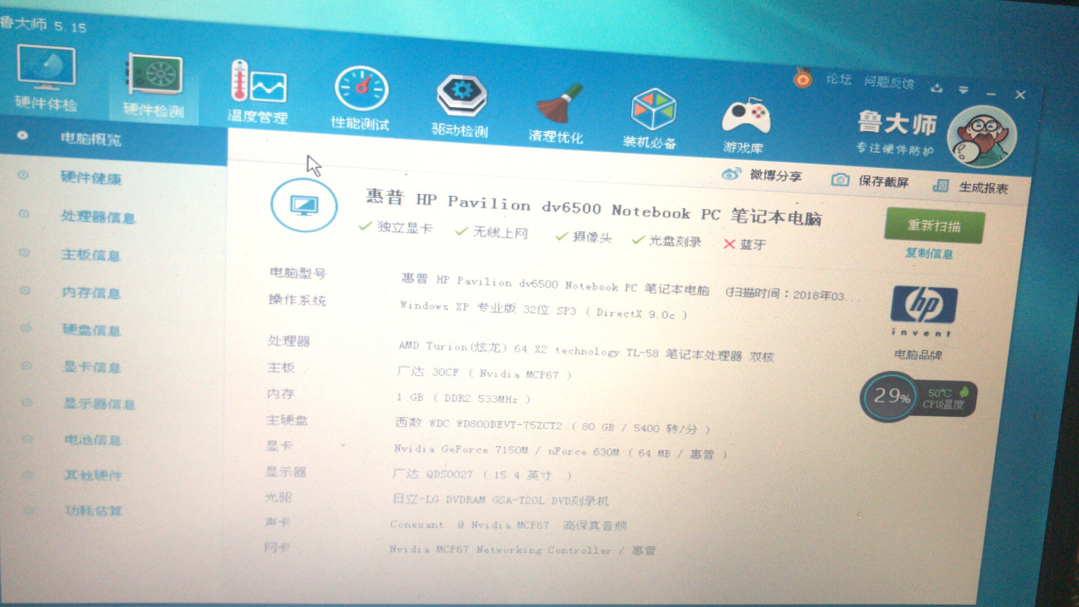Viewport: 1079px width, 607px height.
Task: Click the circular computer monitor icon
Action: (303, 206)
